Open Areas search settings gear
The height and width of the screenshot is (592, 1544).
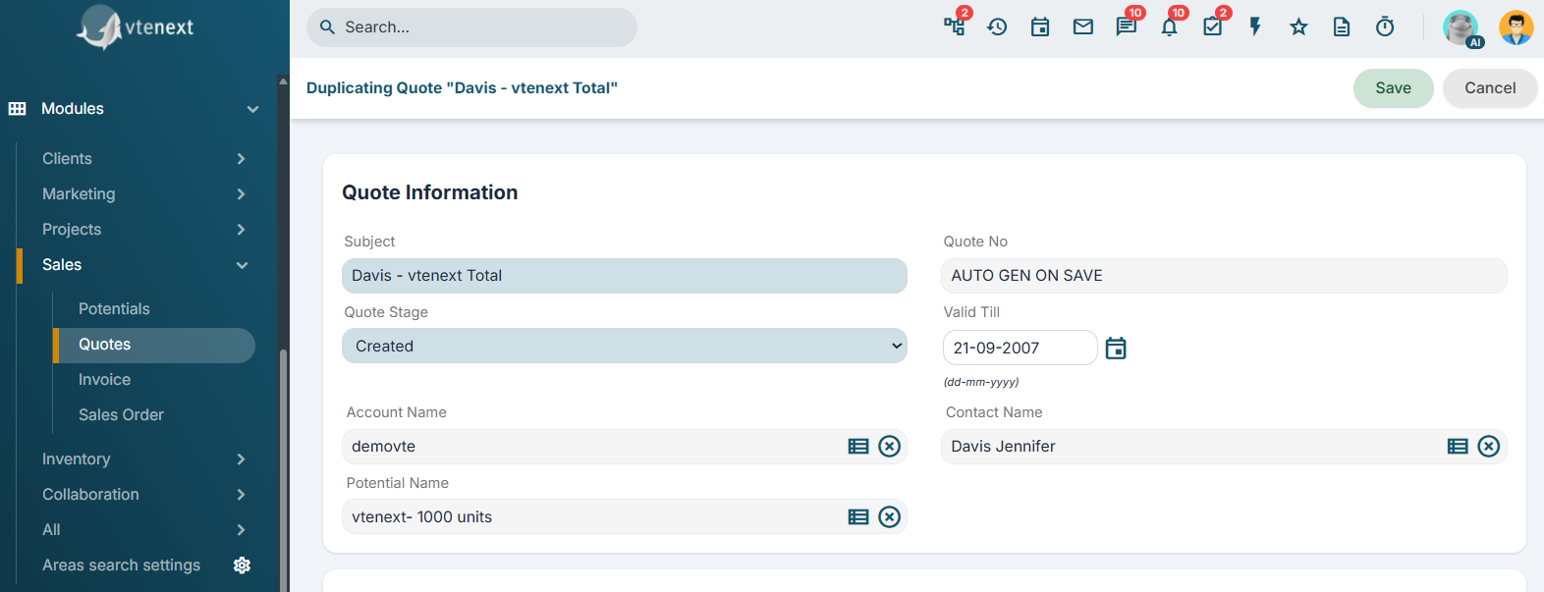242,565
